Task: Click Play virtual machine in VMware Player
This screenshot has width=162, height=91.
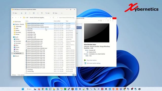Action: pyautogui.click(x=92, y=60)
